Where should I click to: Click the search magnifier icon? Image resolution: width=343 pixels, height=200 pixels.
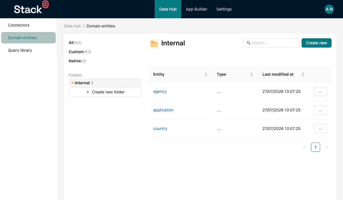[x=249, y=43]
